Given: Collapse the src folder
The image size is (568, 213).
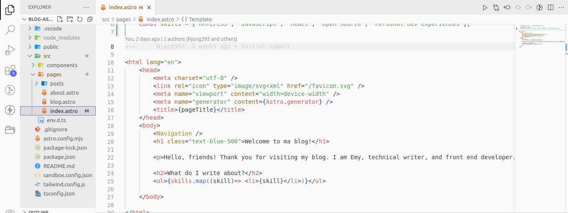Looking at the screenshot, I should [30, 56].
